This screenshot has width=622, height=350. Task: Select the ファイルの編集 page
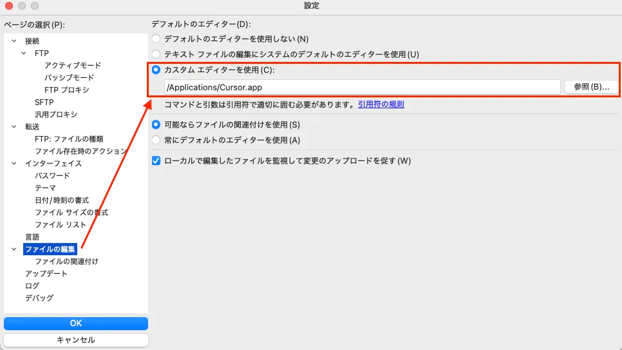50,249
